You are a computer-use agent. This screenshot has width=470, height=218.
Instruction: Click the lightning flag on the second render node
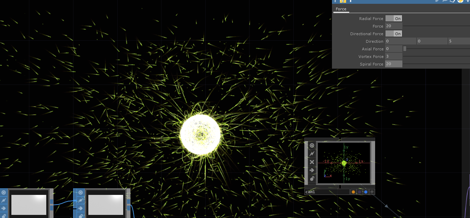[x=80, y=200]
